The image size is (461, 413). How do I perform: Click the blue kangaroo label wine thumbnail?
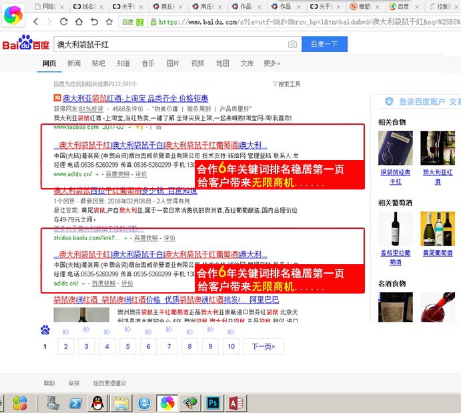click(396, 148)
